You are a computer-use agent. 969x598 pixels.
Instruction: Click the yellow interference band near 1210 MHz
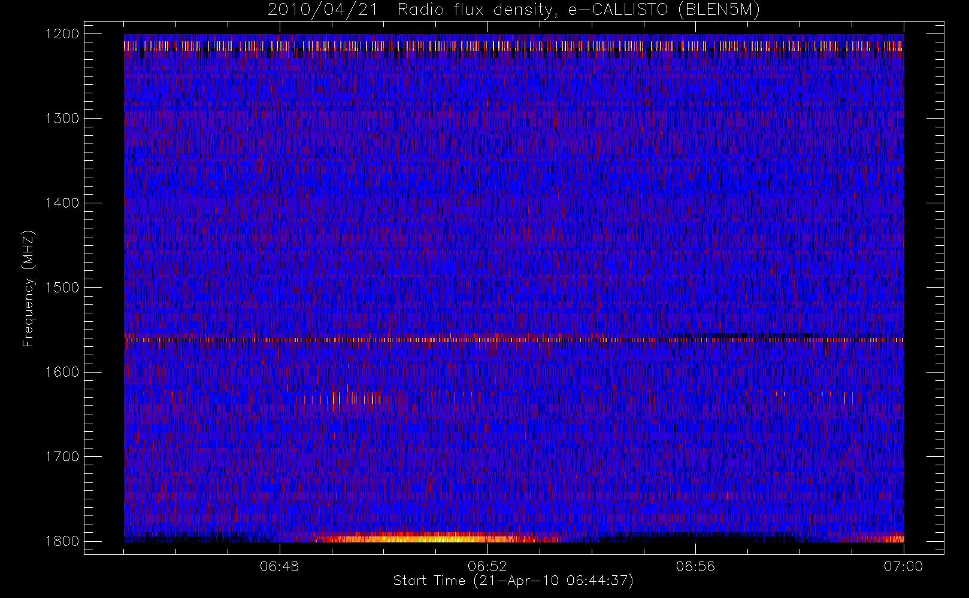pyautogui.click(x=514, y=46)
